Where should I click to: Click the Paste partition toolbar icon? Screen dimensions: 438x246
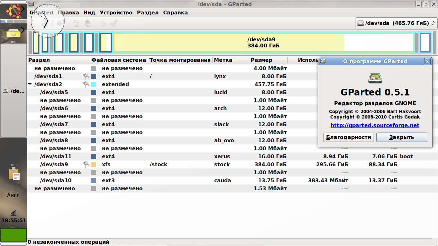pyautogui.click(x=87, y=23)
